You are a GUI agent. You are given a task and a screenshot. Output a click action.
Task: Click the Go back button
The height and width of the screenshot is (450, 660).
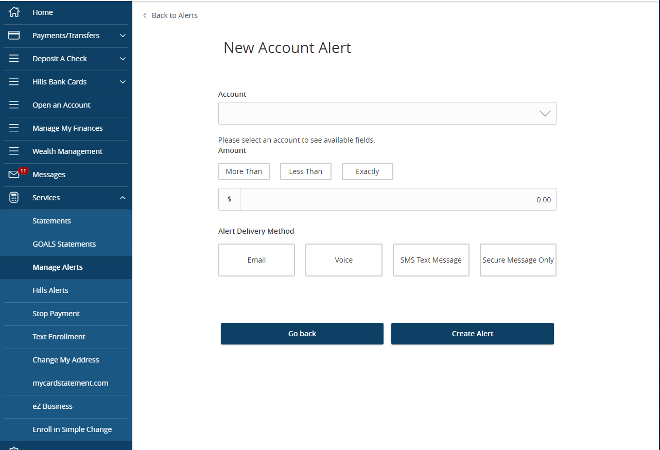tap(302, 334)
